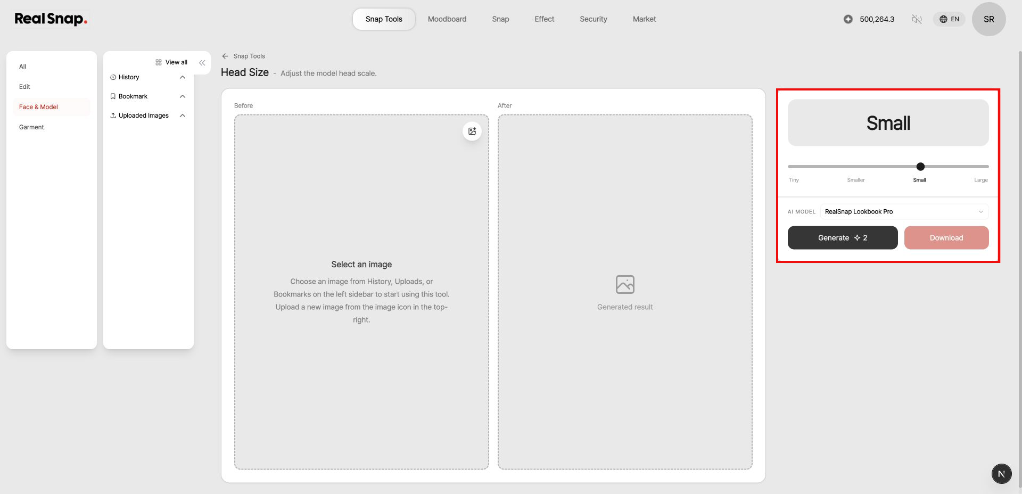Toggle the muted sound icon
Screen dimensions: 1022x494
click(x=917, y=19)
